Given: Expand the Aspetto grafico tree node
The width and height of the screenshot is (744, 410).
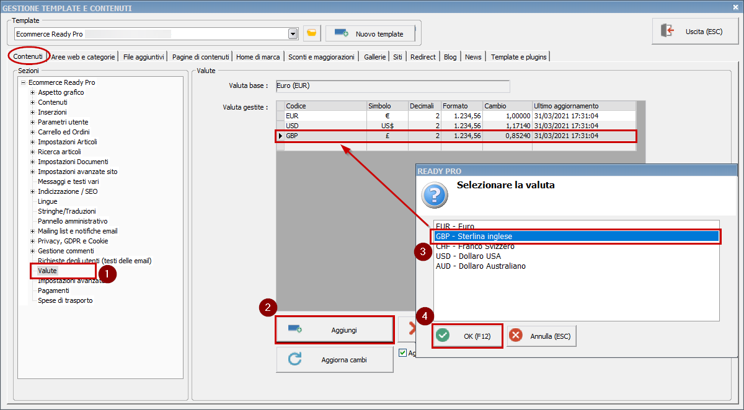Looking at the screenshot, I should pyautogui.click(x=33, y=92).
